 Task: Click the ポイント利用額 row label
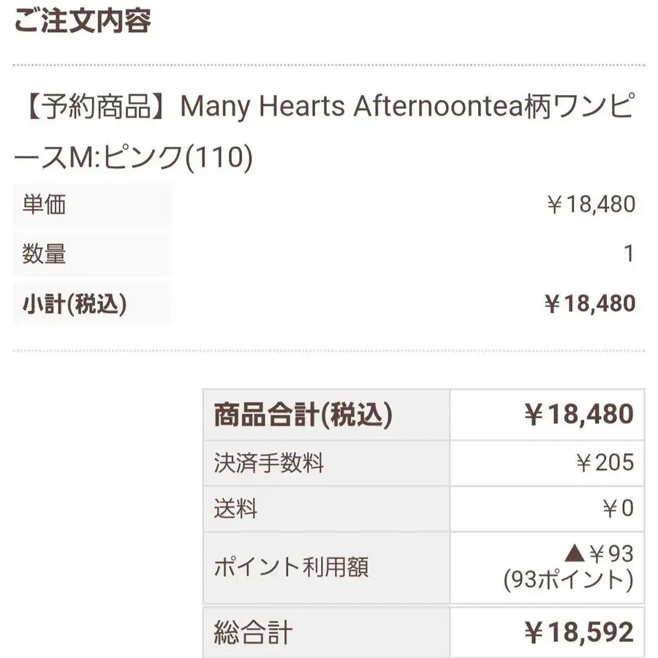point(291,567)
